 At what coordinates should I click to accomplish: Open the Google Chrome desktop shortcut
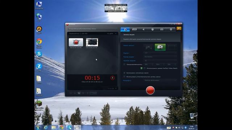point(39,43)
